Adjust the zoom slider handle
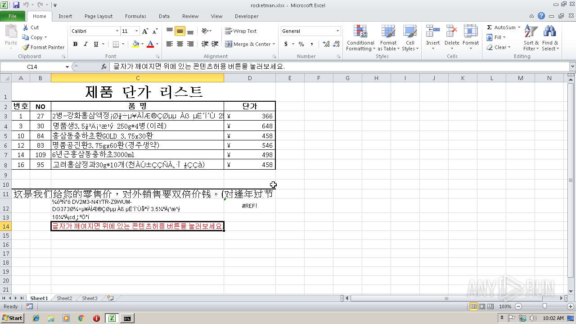This screenshot has width=576, height=324. (544, 306)
